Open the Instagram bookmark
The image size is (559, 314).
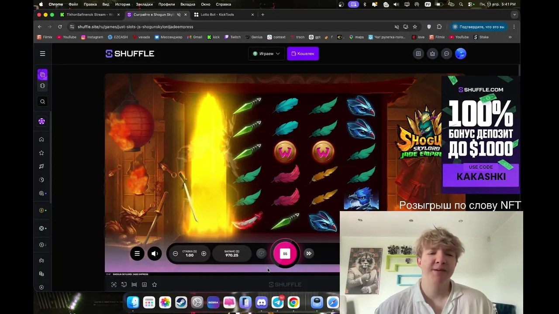tap(92, 37)
